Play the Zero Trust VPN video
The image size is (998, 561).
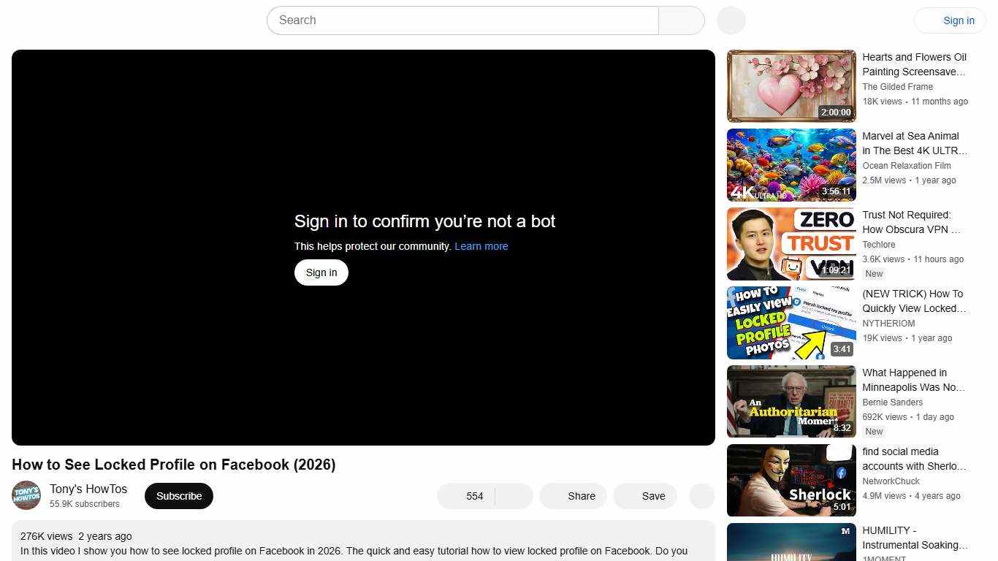coord(791,243)
